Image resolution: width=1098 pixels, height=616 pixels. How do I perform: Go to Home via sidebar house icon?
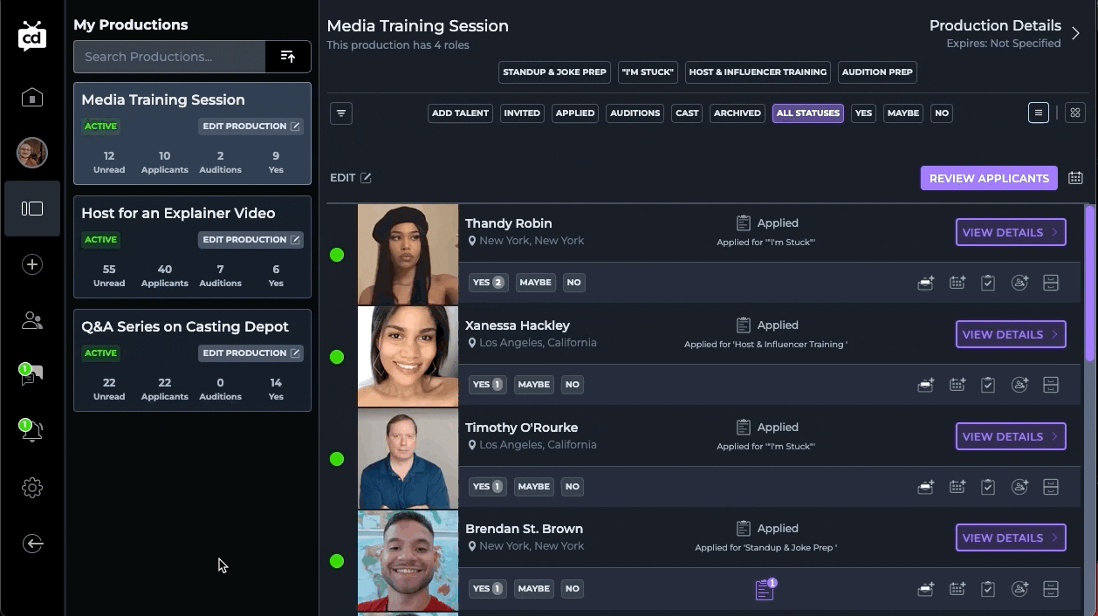pyautogui.click(x=32, y=97)
